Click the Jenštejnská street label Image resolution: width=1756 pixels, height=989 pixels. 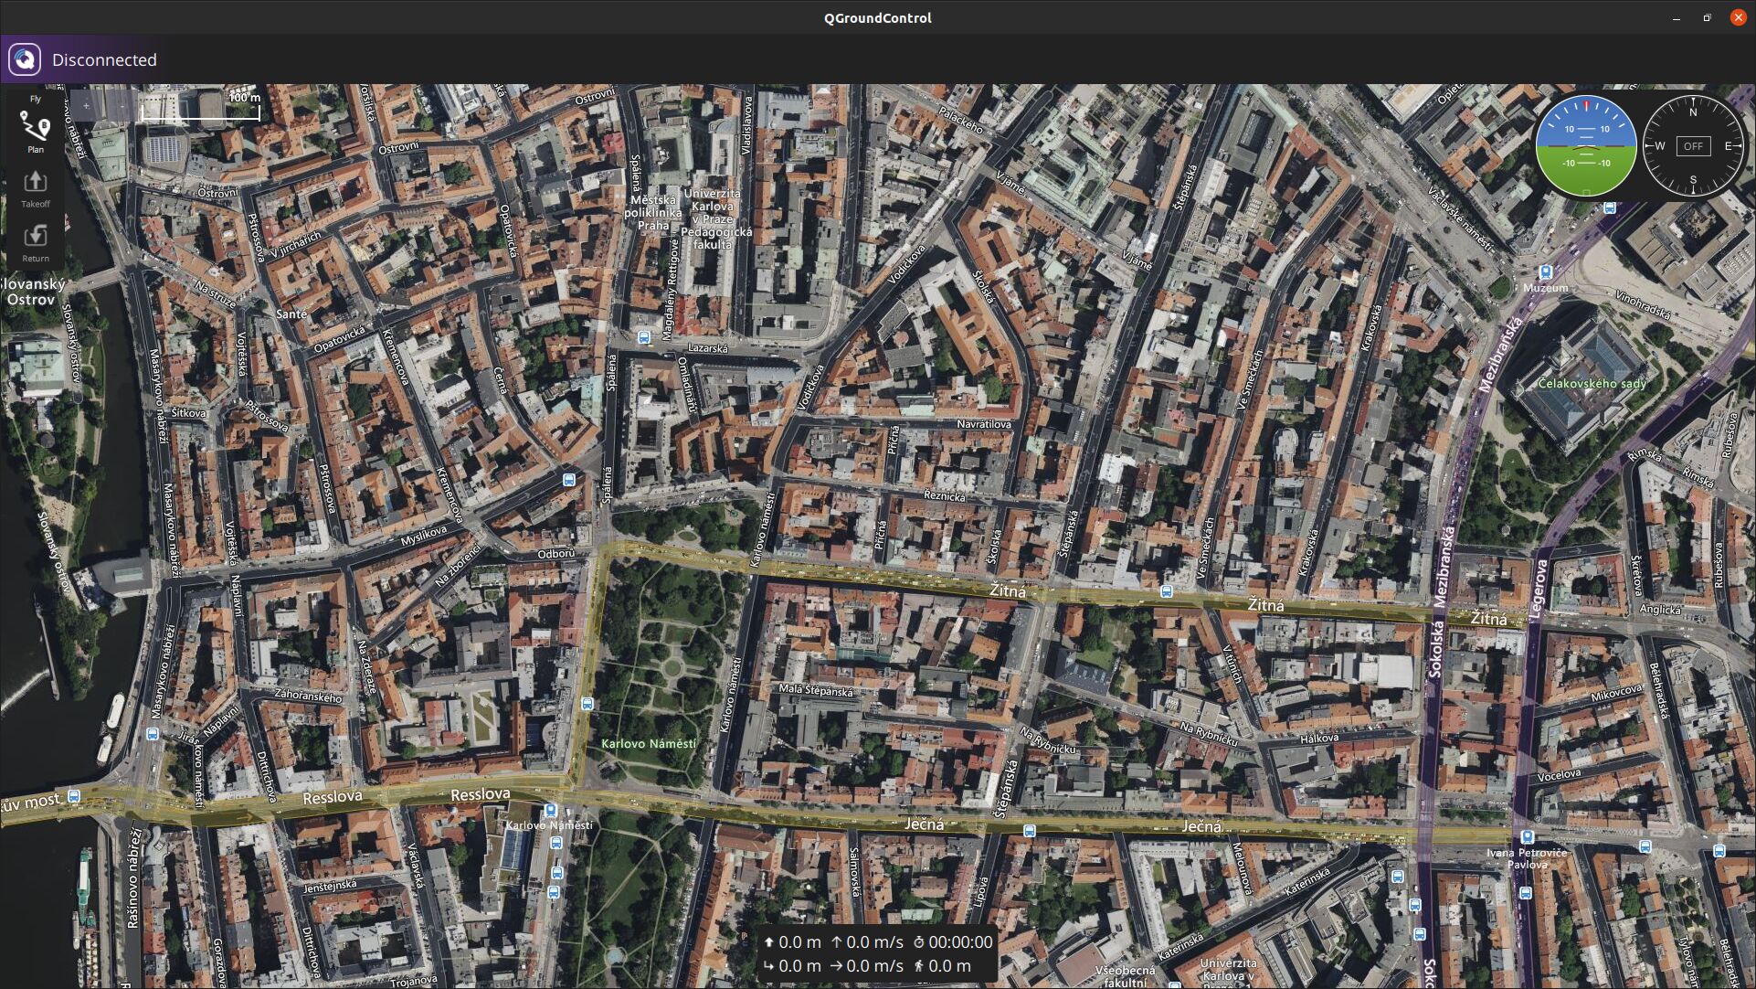pos(330,886)
